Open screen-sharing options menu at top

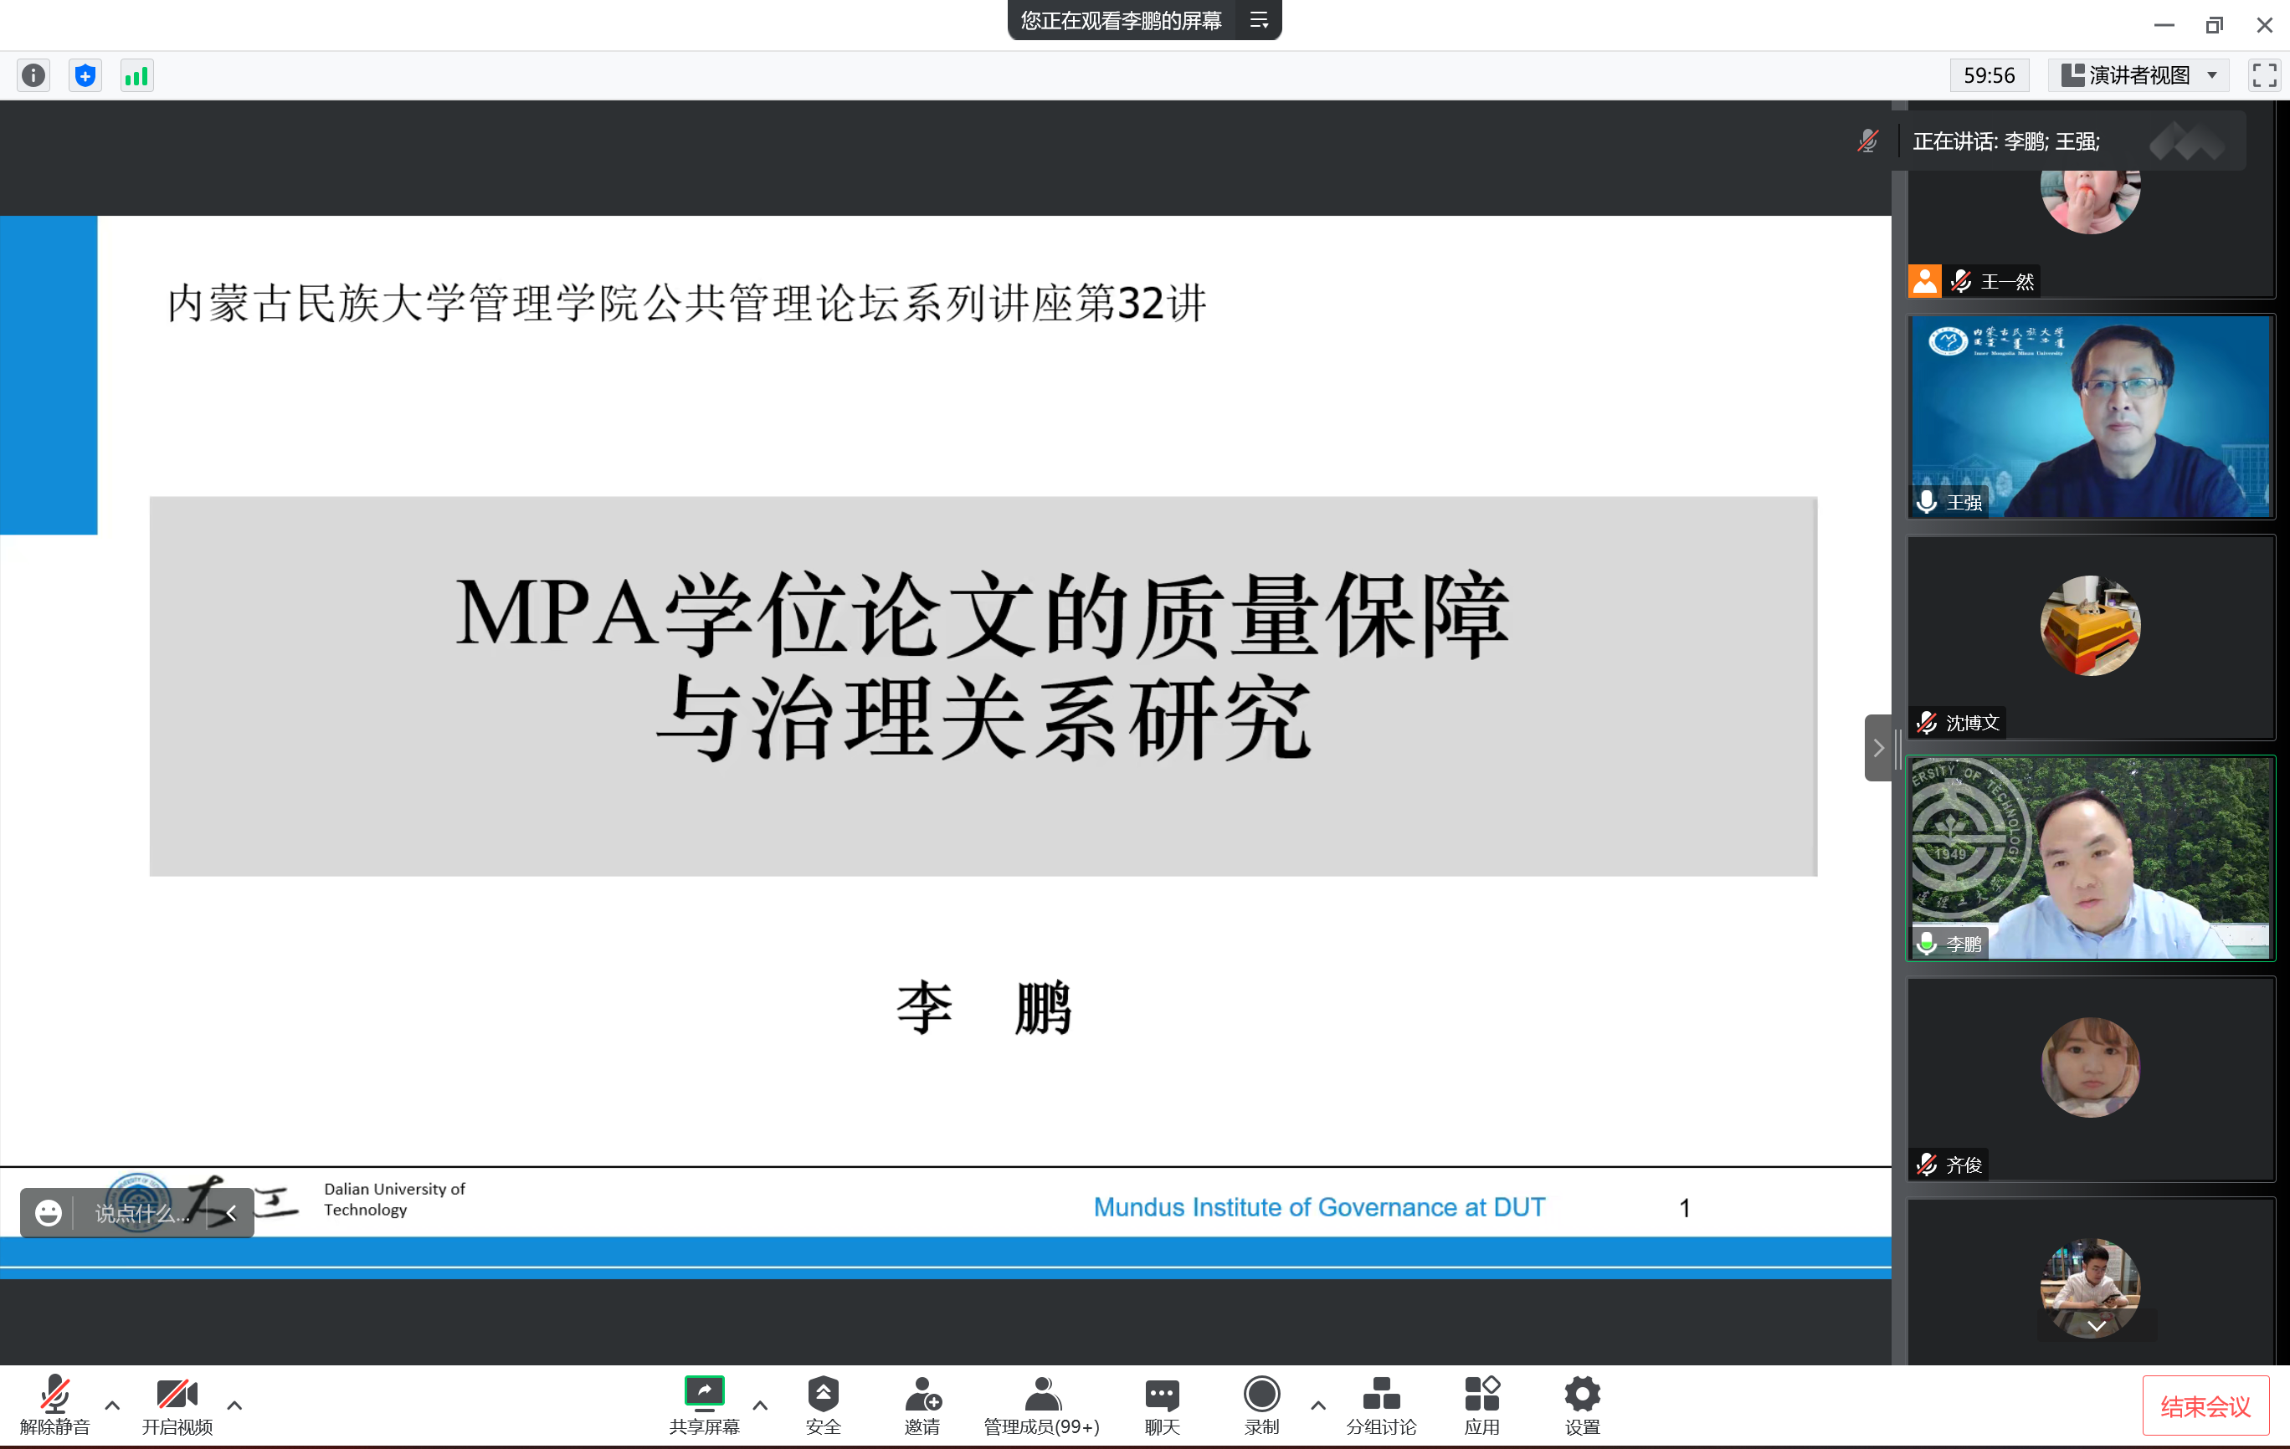[1258, 20]
